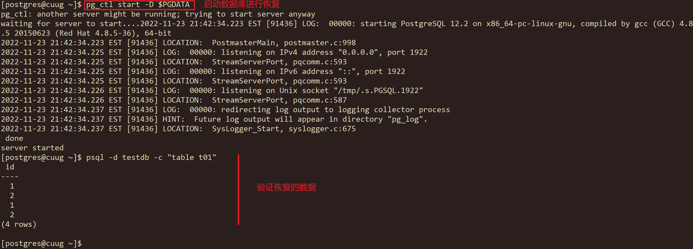
Task: Click the red annotation 启动数据库进行恢复
Action: (x=242, y=4)
